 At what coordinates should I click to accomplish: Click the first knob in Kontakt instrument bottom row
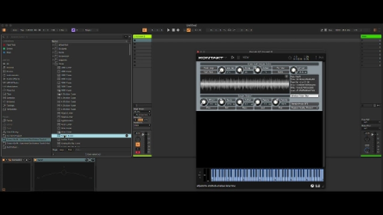coord(203,102)
